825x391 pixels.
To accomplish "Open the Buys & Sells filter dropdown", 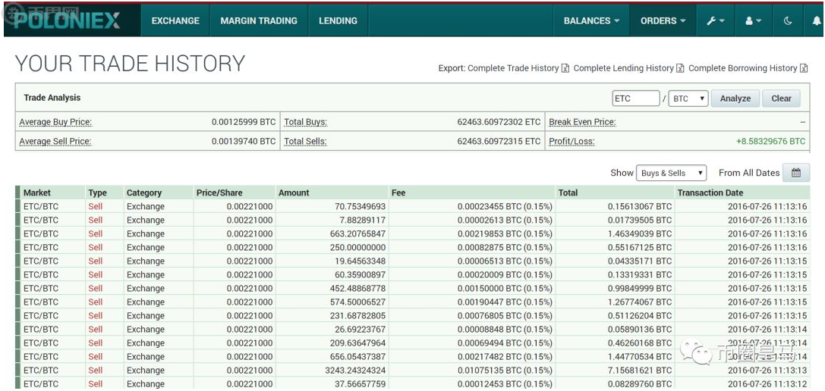I will click(x=671, y=173).
